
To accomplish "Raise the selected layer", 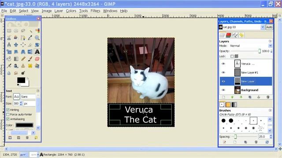I will pyautogui.click(x=232, y=97).
